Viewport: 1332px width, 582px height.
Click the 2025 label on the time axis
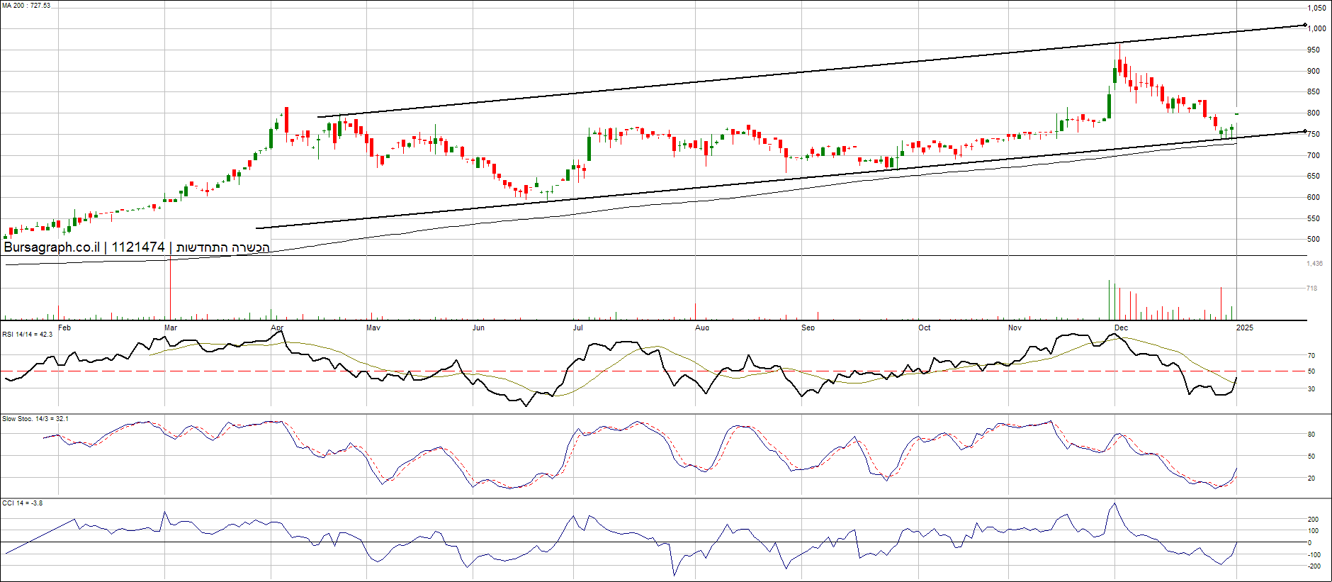(1244, 328)
